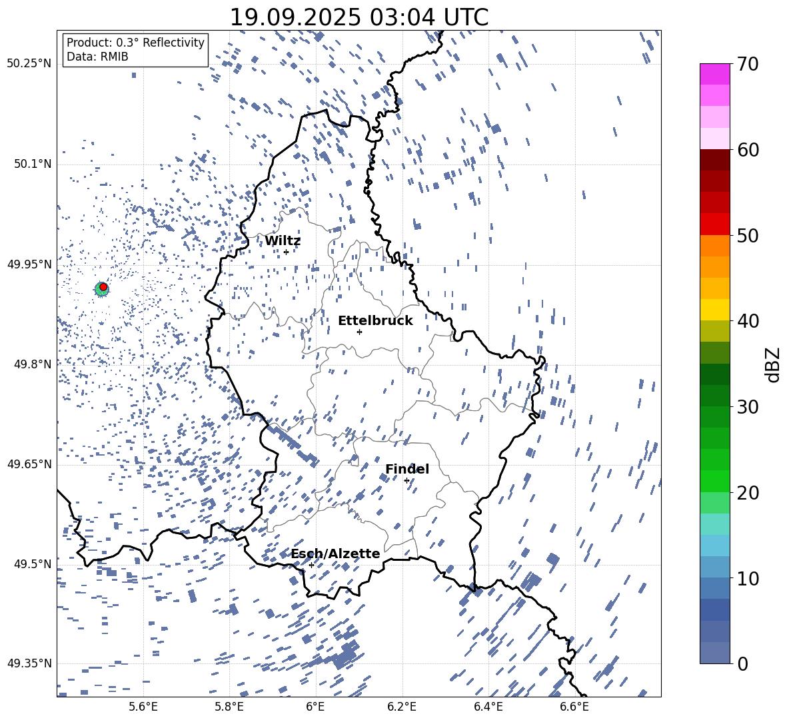Click the 10 colorbar tick label
This screenshot has height=720, width=789.
pyautogui.click(x=748, y=578)
